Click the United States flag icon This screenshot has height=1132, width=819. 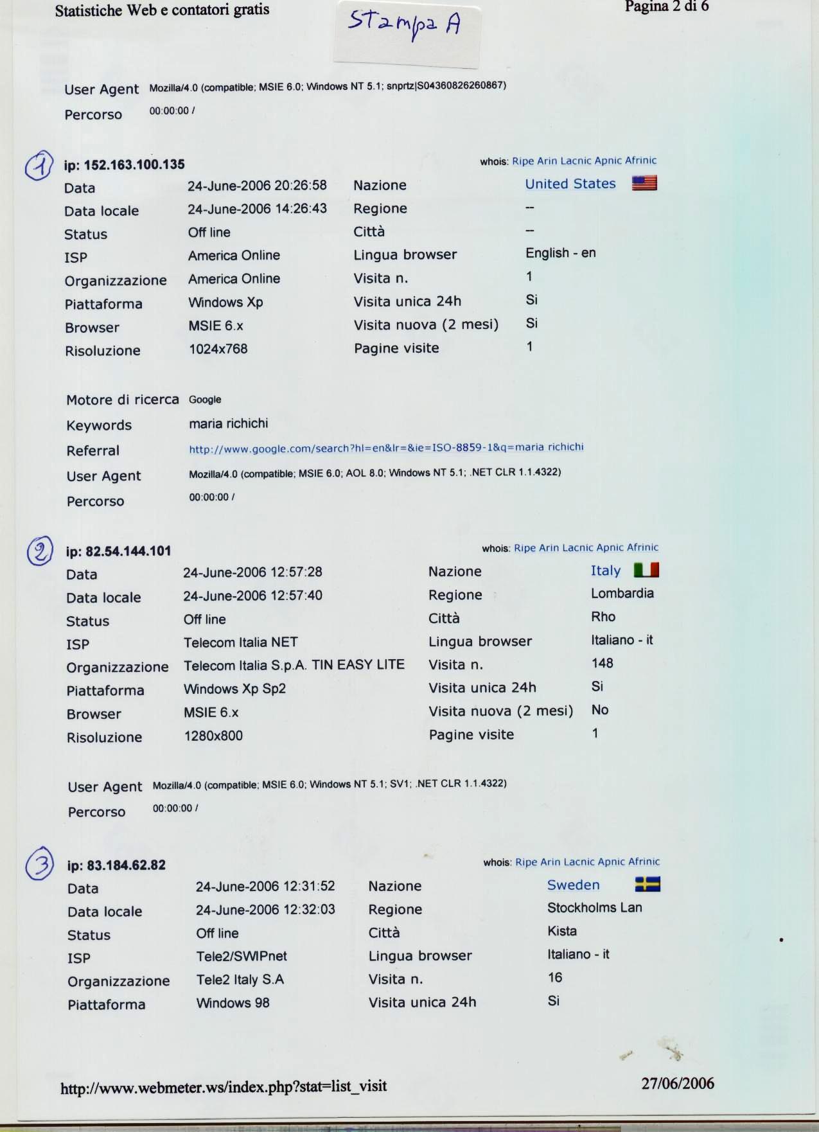click(x=644, y=183)
